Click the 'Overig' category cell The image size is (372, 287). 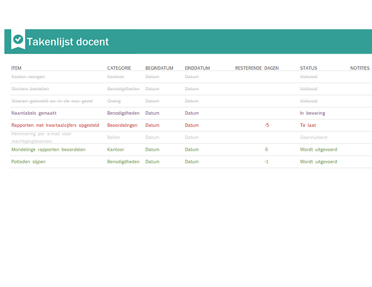114,101
